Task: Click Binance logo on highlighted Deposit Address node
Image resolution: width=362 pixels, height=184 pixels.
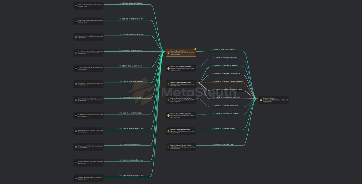Action: pyautogui.click(x=168, y=53)
